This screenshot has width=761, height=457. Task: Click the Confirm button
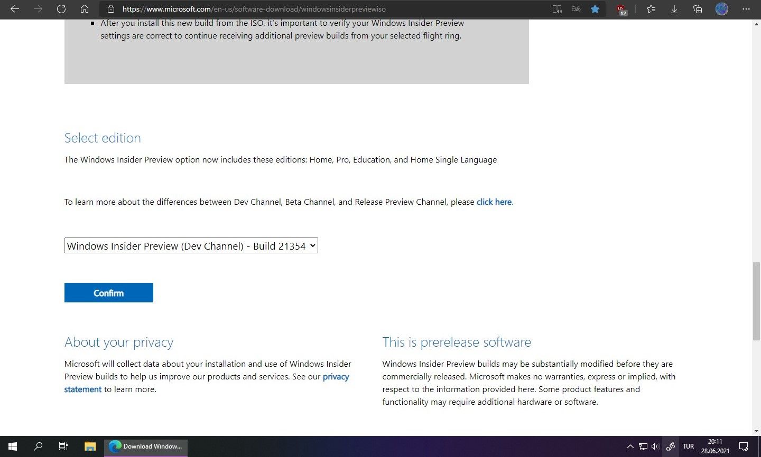pyautogui.click(x=109, y=293)
